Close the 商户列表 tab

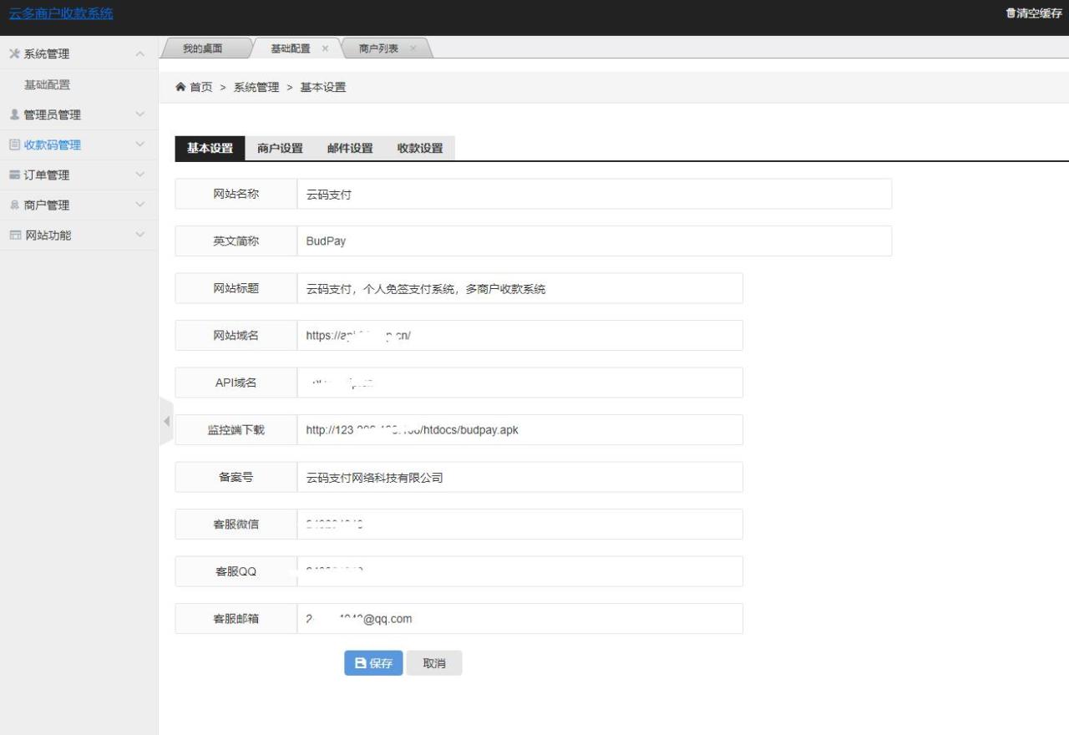413,48
